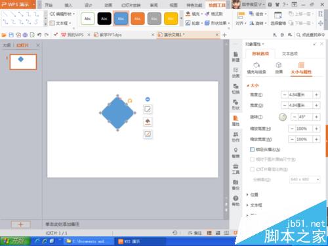328x246 pixels.
Task: Open the 编辑形状 edit shape dropdown
Action: tap(62, 14)
